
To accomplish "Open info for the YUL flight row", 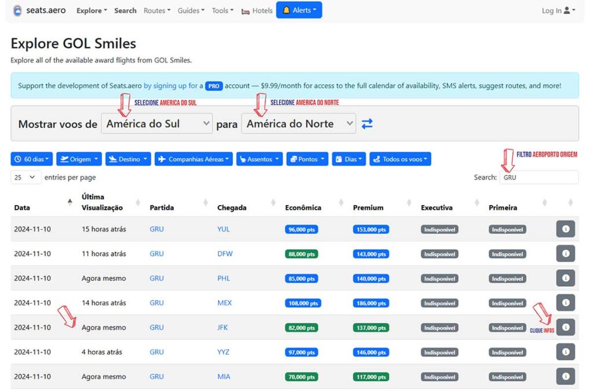I will click(x=565, y=229).
